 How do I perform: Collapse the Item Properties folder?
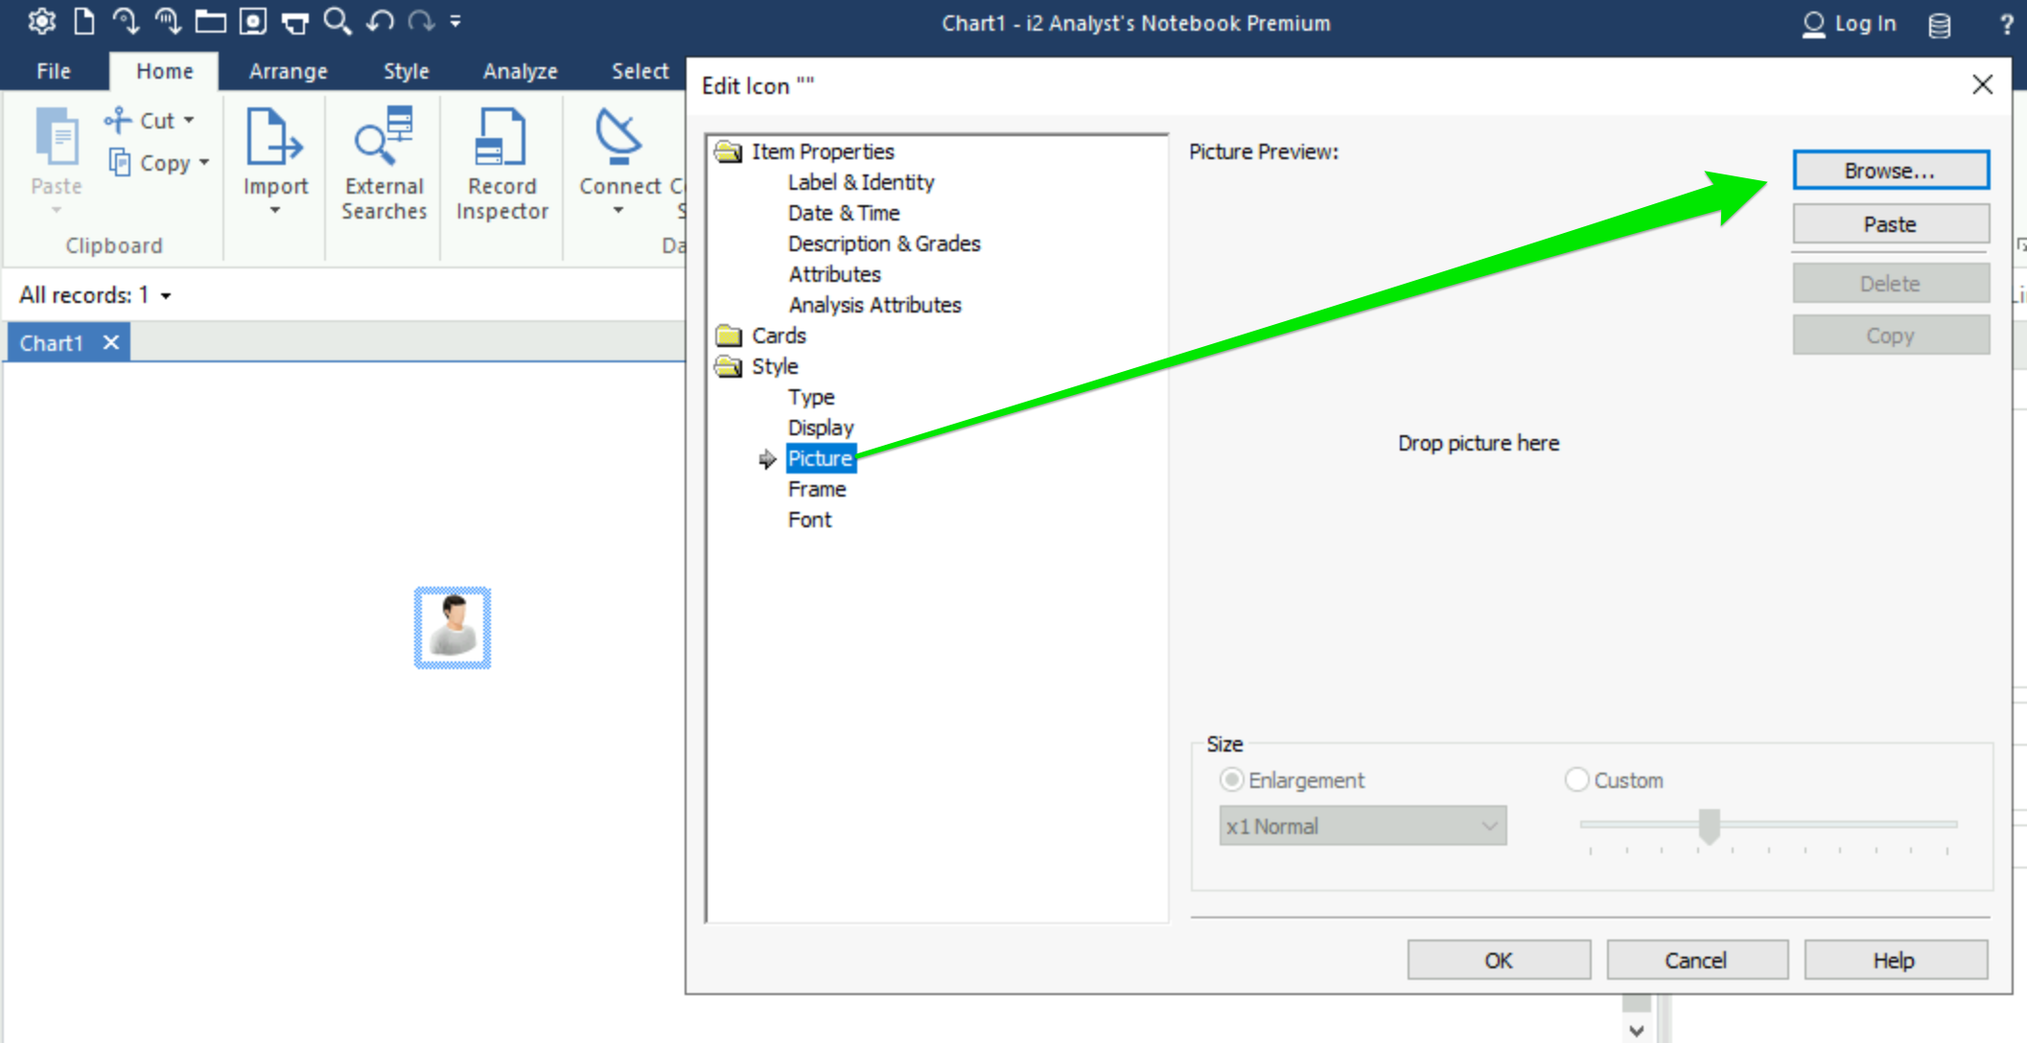coord(729,151)
